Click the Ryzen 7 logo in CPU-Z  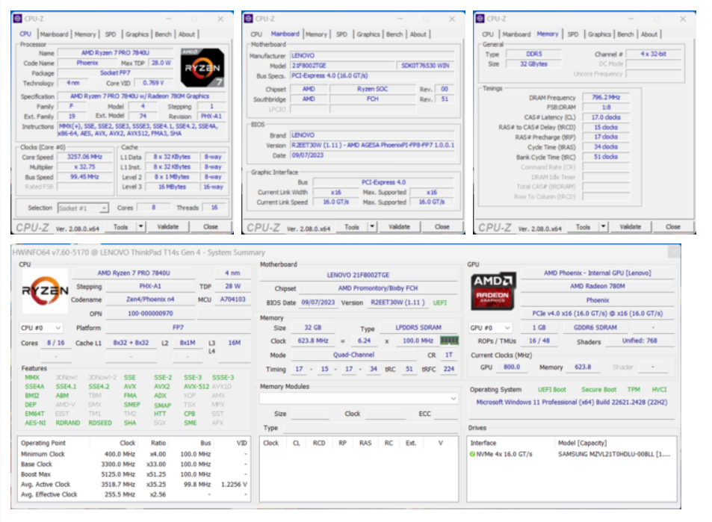click(202, 67)
